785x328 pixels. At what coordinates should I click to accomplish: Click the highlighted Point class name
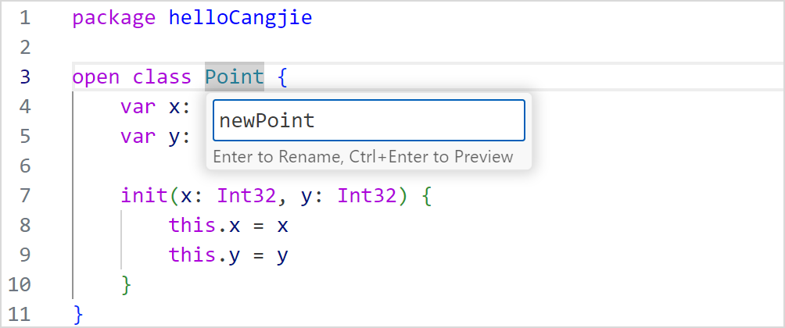235,77
